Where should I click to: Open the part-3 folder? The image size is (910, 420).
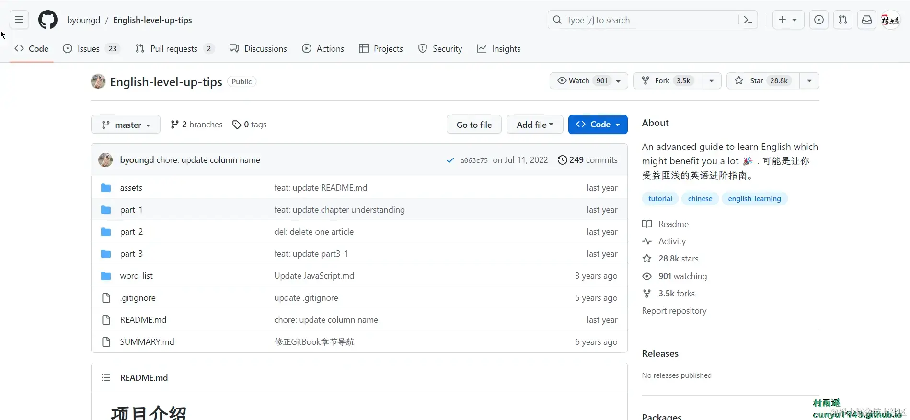click(131, 254)
